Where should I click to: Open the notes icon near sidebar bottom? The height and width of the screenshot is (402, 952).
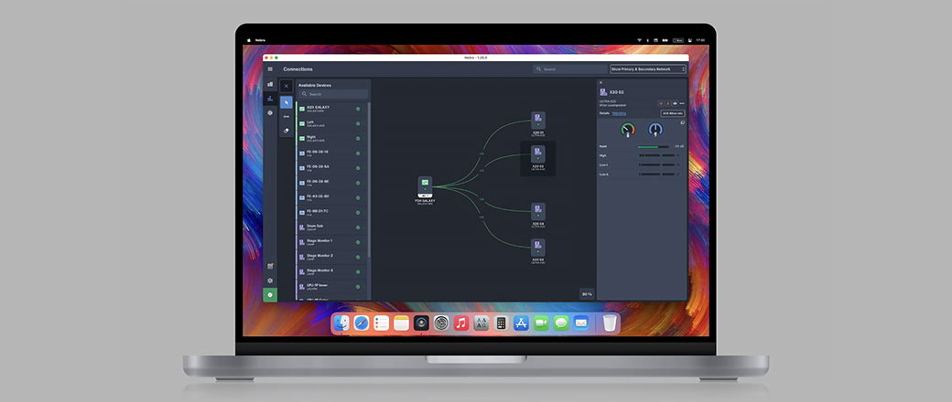click(270, 266)
